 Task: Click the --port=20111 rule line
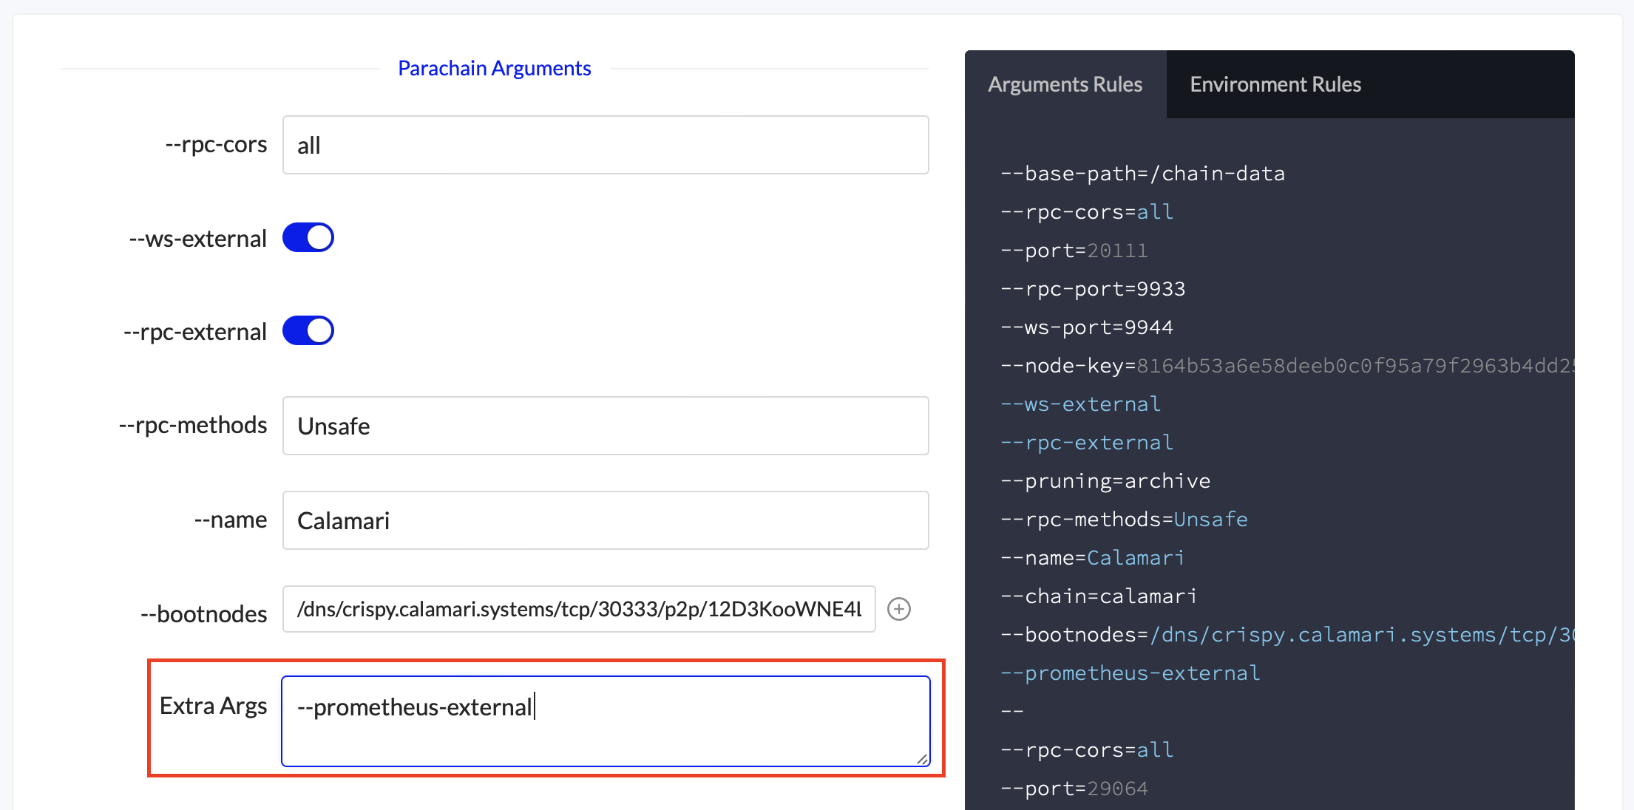click(1074, 251)
